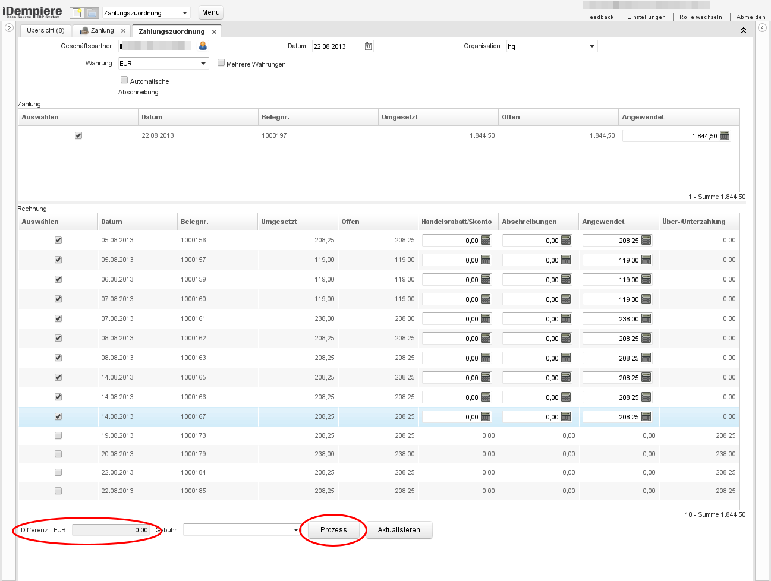Image resolution: width=771 pixels, height=581 pixels.
Task: Open the window selector dropdown showing Zahlungszuordnung
Action: click(x=185, y=13)
